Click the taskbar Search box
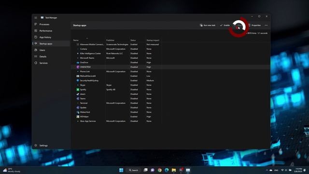Viewport: 309px width, 174px height. (x=134, y=170)
